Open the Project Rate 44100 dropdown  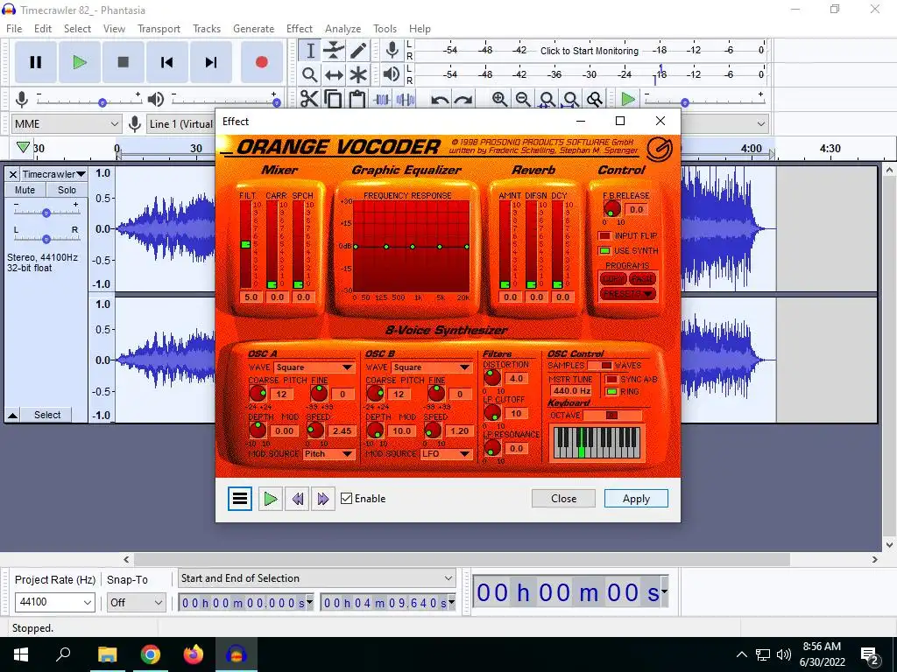(54, 602)
